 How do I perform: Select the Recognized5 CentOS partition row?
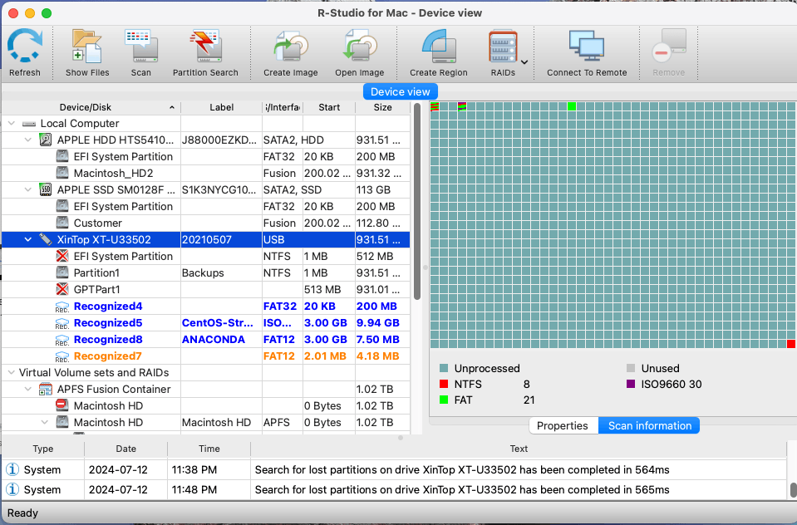click(206, 323)
